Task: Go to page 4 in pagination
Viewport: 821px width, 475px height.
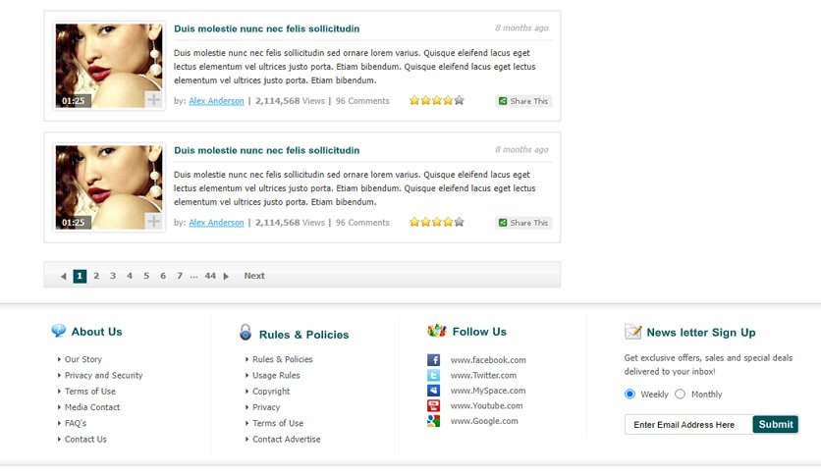Action: [130, 276]
